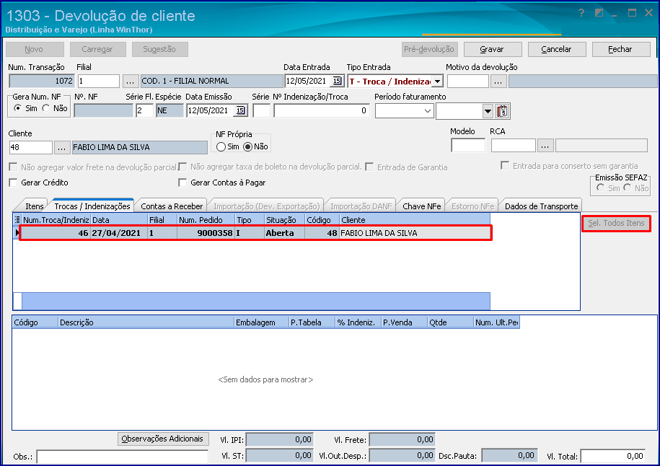This screenshot has width=660, height=466.
Task: Toggle Não agregar valor frete checkbox
Action: [14, 167]
